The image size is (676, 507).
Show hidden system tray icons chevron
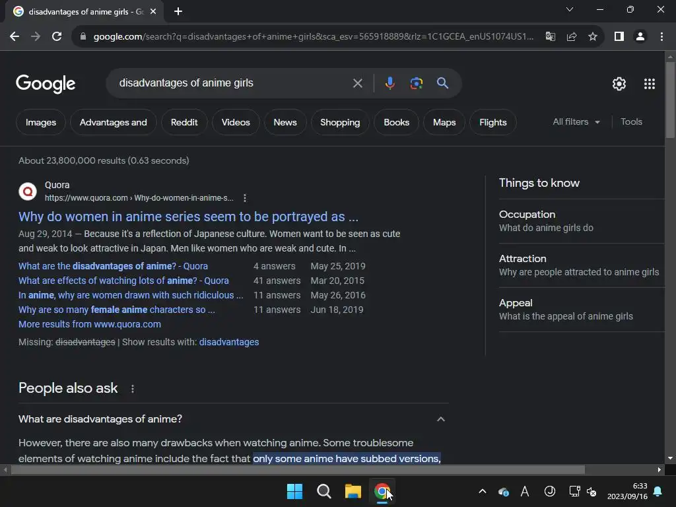coord(483,491)
